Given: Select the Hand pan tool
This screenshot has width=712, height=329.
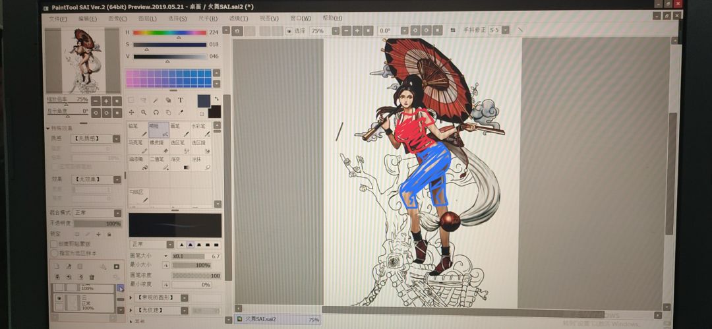Looking at the screenshot, I should 168,112.
